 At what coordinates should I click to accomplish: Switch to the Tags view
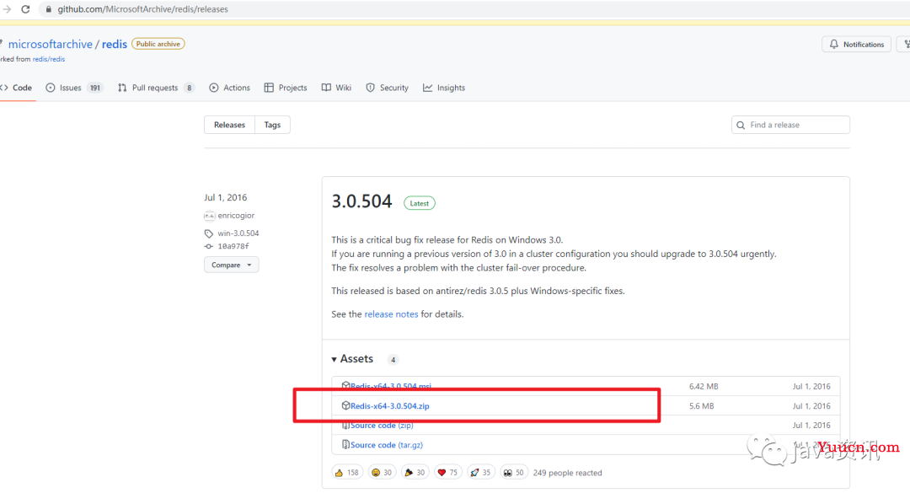[x=272, y=125]
